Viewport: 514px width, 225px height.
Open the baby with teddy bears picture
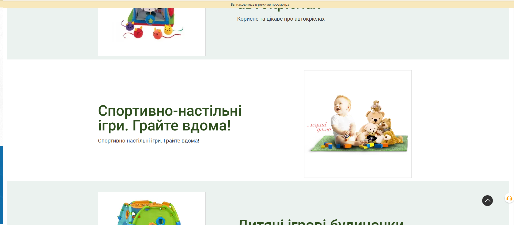pos(358,124)
